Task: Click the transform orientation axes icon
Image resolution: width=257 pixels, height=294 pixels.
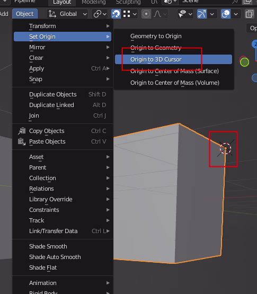Action: click(x=52, y=14)
